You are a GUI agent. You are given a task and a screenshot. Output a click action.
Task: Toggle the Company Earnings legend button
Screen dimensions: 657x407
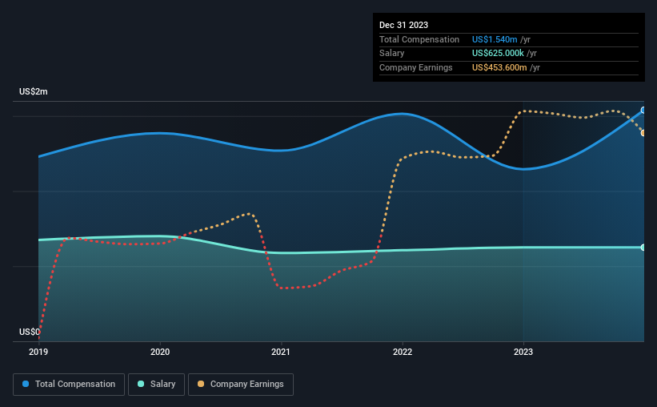(x=241, y=385)
